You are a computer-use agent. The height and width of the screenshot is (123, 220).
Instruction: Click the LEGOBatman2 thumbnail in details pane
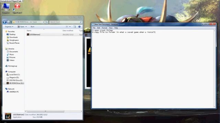click(x=8, y=116)
